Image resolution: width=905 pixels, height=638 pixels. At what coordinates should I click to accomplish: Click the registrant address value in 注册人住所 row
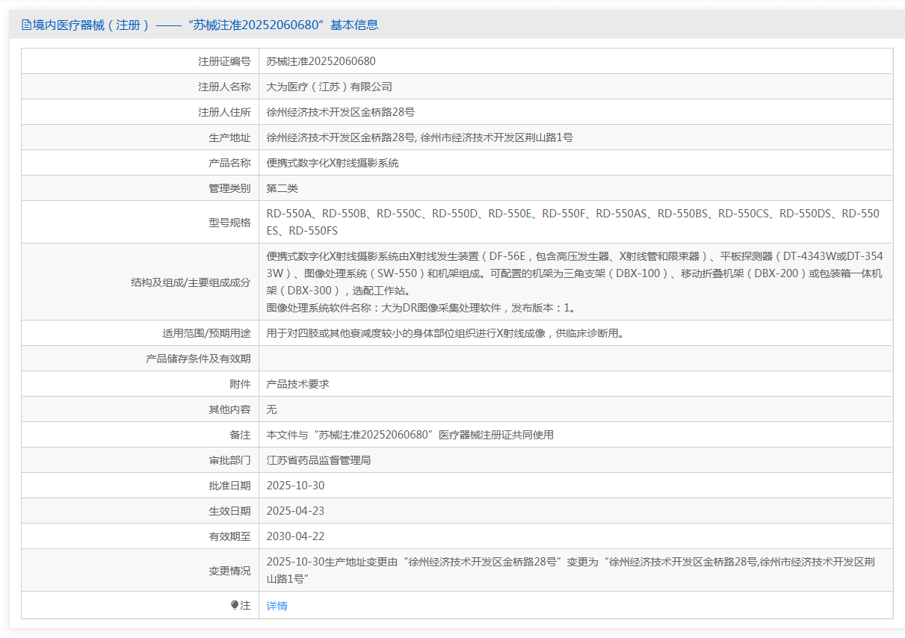point(340,112)
